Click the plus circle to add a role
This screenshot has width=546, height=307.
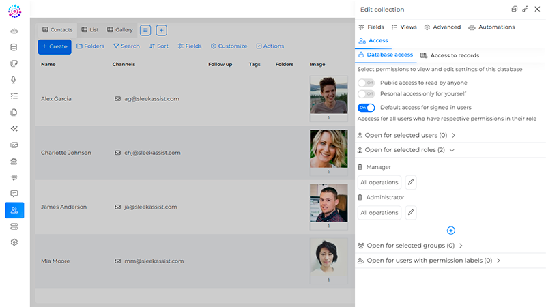(x=450, y=231)
